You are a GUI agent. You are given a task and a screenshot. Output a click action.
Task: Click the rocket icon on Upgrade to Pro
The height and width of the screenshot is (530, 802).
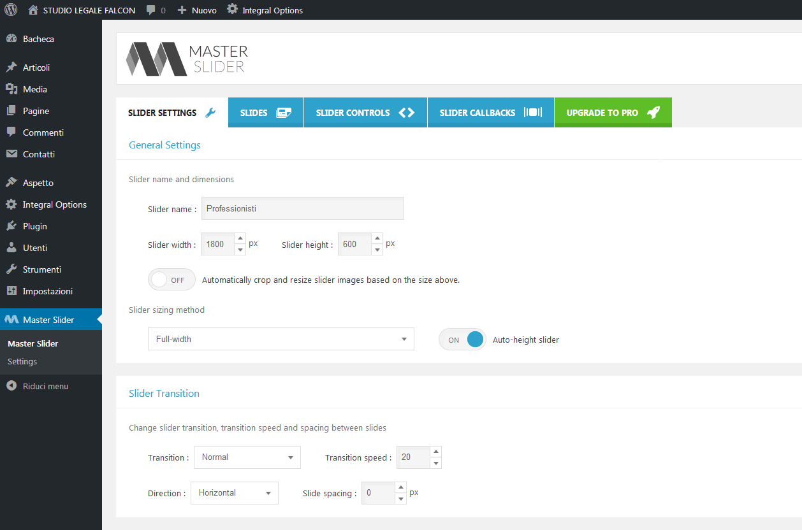[x=653, y=113]
